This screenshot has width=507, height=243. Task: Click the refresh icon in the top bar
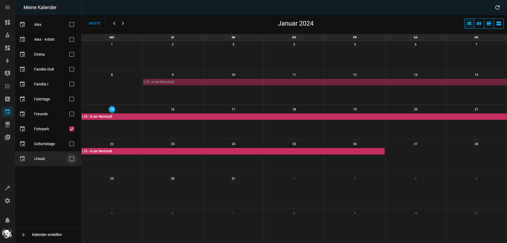pyautogui.click(x=497, y=7)
